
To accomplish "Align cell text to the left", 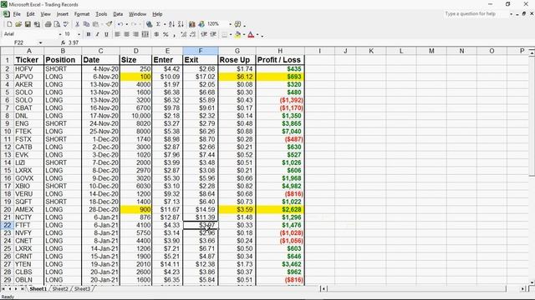I will click(x=117, y=34).
